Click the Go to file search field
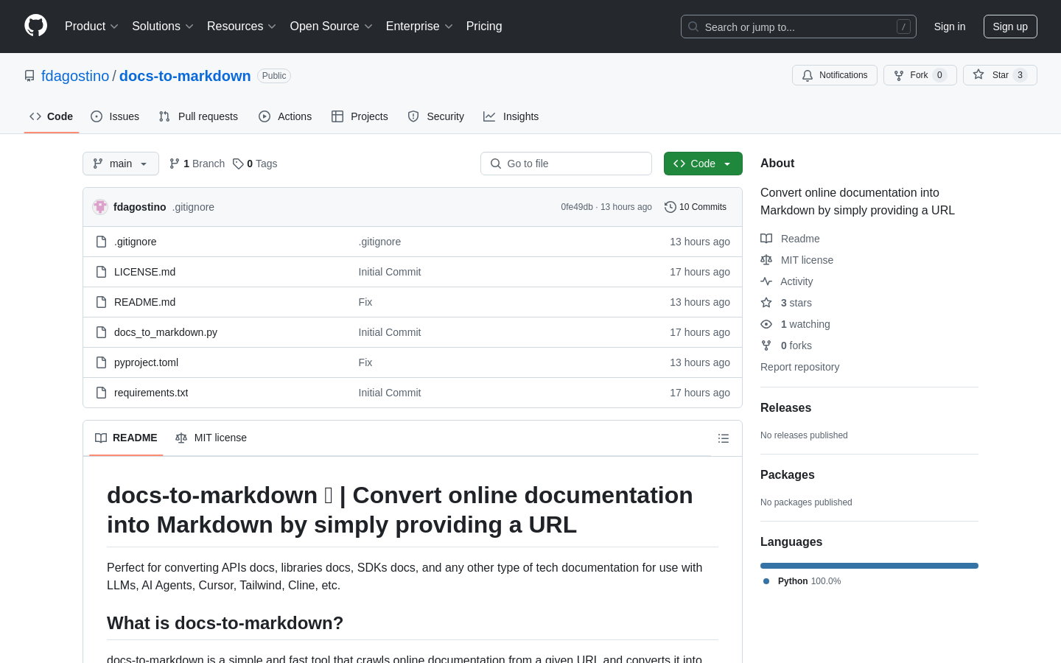 [x=566, y=164]
